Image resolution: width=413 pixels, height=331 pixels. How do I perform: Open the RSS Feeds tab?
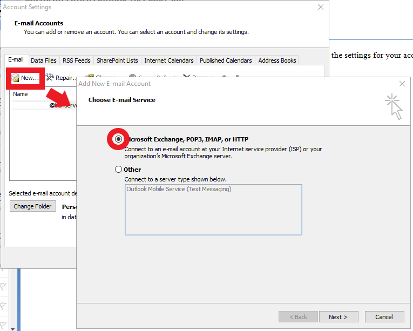[76, 60]
